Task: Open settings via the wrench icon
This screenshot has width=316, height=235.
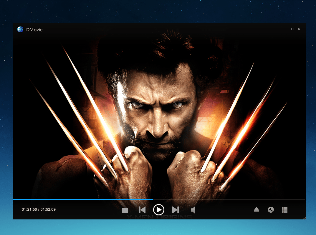Action: 271,210
